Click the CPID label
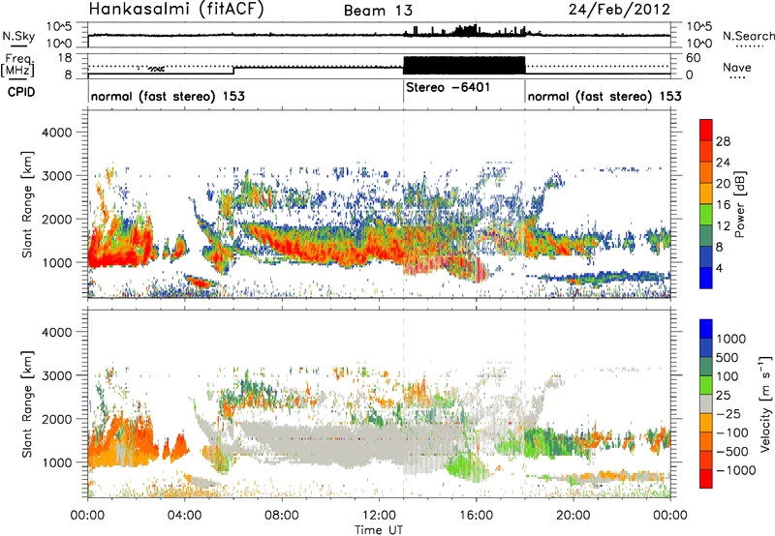 (21, 92)
